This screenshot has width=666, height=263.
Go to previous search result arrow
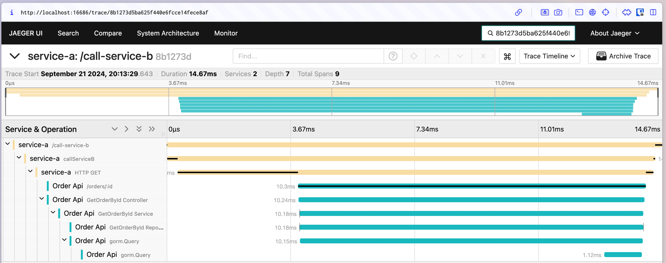click(437, 56)
